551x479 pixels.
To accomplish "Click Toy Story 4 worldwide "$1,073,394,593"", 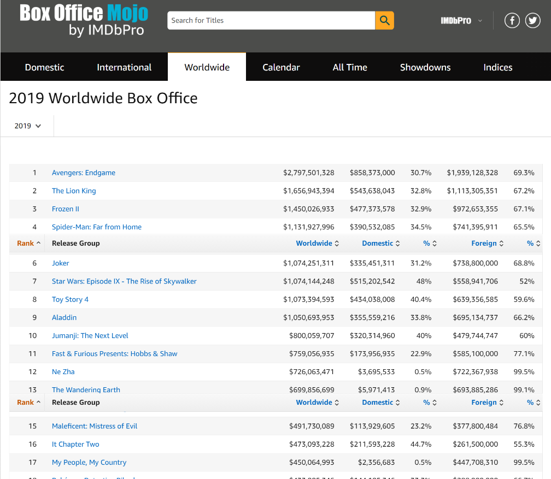I will [x=308, y=299].
